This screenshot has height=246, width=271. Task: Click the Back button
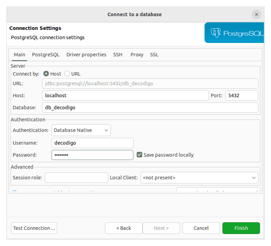[124, 228]
